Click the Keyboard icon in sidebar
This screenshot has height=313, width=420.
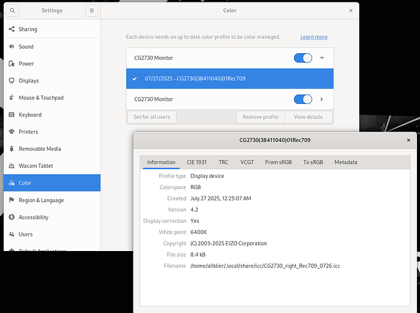click(x=11, y=115)
